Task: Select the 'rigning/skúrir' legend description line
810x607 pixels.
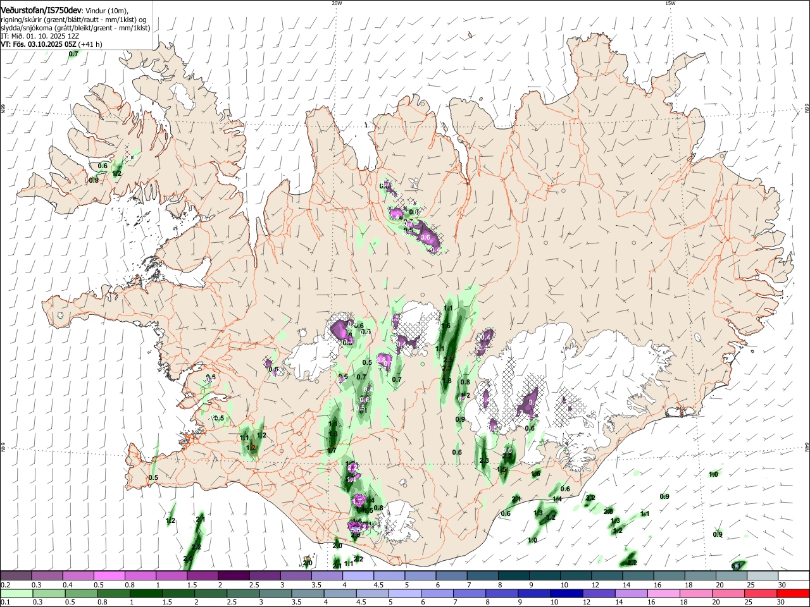Action: (x=73, y=20)
